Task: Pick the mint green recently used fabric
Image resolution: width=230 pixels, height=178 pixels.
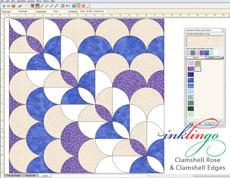Action: [211, 53]
